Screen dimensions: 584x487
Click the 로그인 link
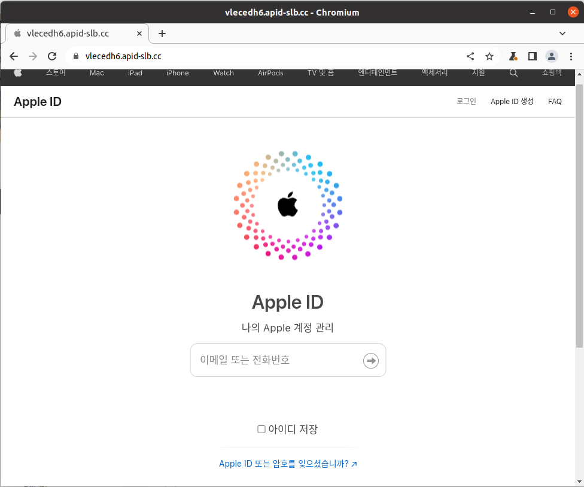pyautogui.click(x=466, y=101)
